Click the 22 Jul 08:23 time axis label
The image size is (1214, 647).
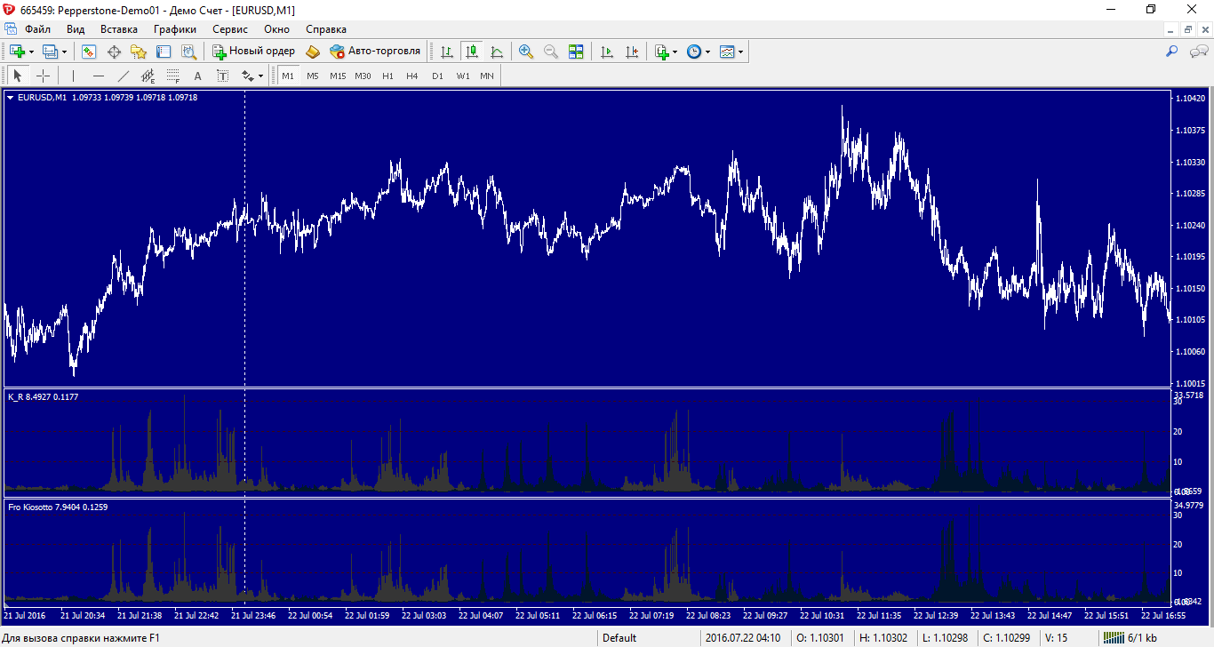[x=708, y=615]
